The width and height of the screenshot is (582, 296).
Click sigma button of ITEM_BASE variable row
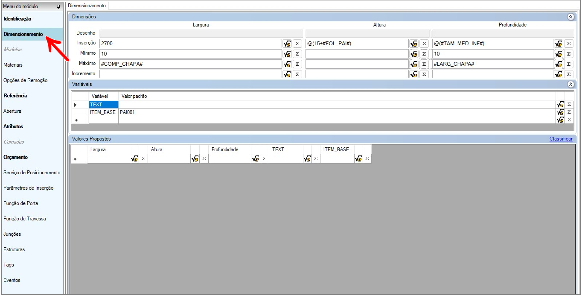569,112
